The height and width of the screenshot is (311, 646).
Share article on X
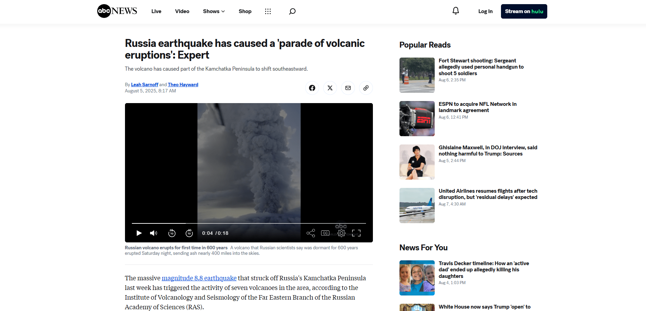pos(330,88)
